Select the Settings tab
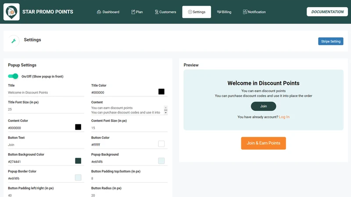The image size is (351, 197). click(x=197, y=12)
